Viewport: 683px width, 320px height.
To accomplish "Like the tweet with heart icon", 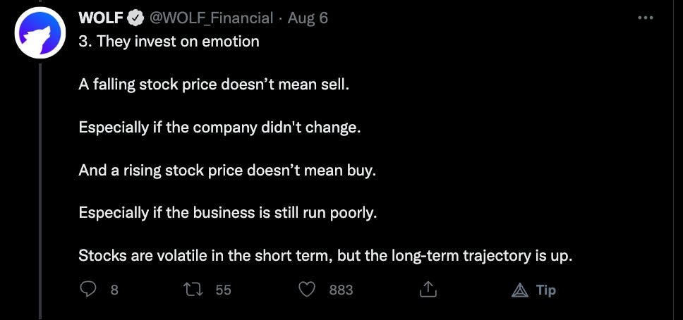I will pos(307,290).
